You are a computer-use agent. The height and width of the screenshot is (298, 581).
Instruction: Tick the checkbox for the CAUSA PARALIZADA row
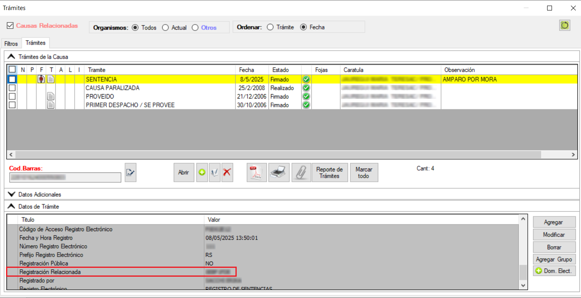(12, 88)
